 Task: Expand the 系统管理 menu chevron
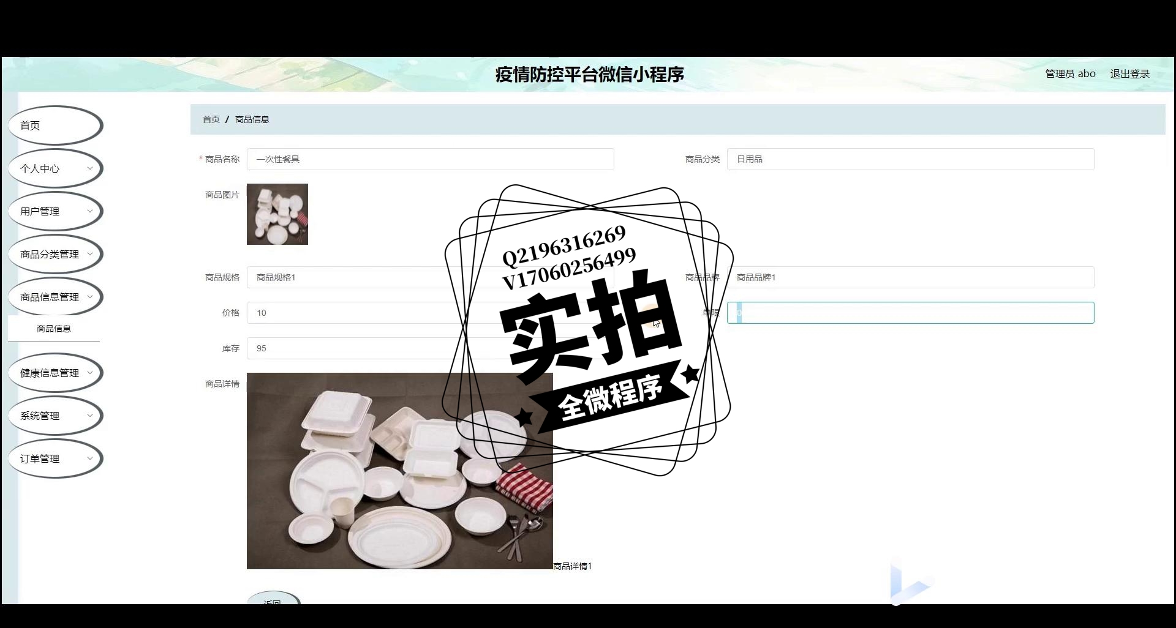click(90, 416)
